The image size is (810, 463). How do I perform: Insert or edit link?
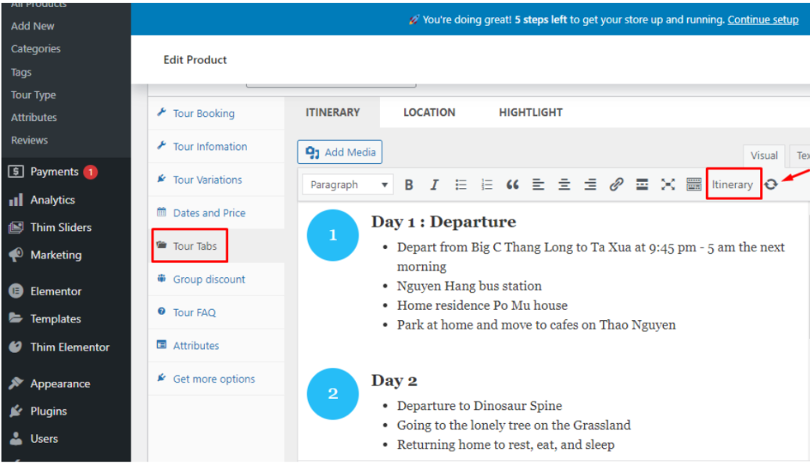[616, 184]
